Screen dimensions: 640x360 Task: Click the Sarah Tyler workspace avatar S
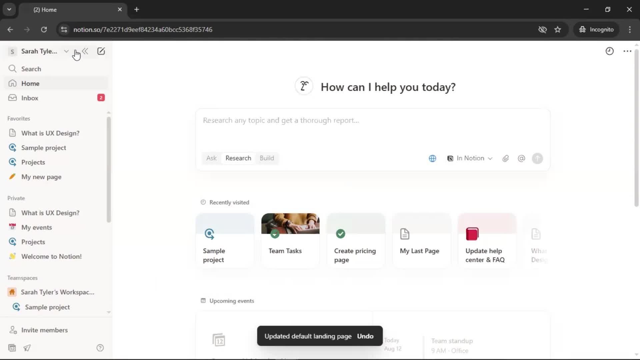[12, 52]
